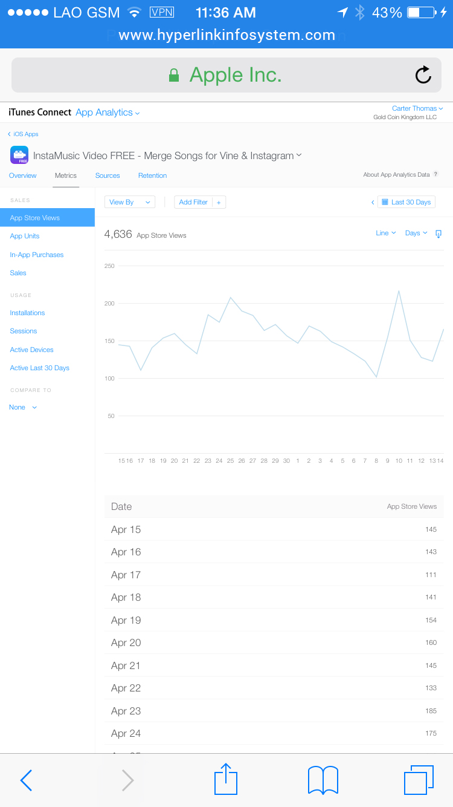This screenshot has height=807, width=453.
Task: Open the View By dropdown
Action: pyautogui.click(x=130, y=202)
